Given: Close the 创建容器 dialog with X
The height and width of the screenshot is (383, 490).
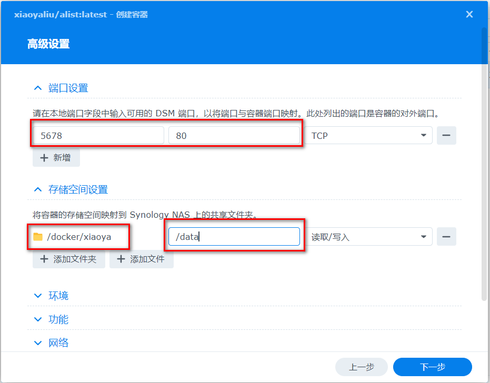Looking at the screenshot, I should click(469, 15).
